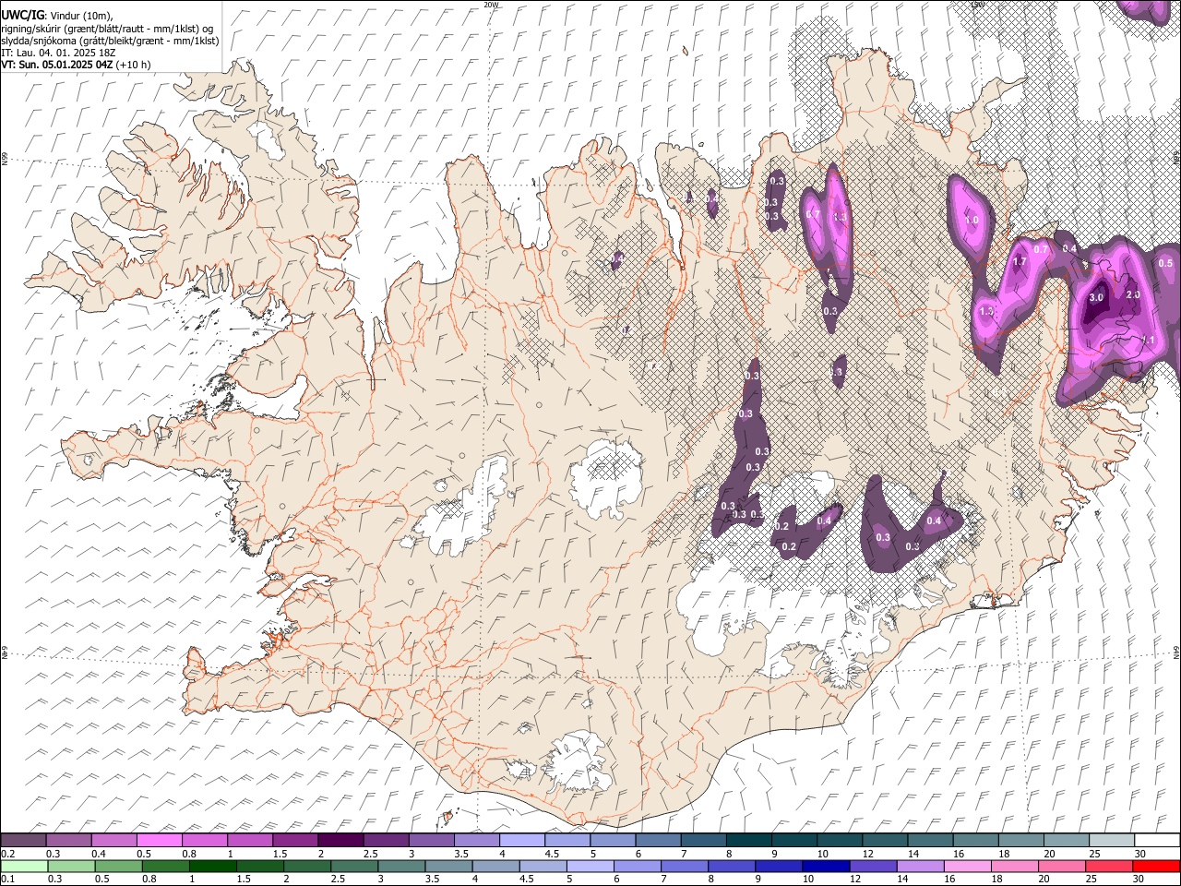Screen dimensions: 1181x886
Task: Click the '64N' latitude label on right edge
Action: [x=1176, y=651]
